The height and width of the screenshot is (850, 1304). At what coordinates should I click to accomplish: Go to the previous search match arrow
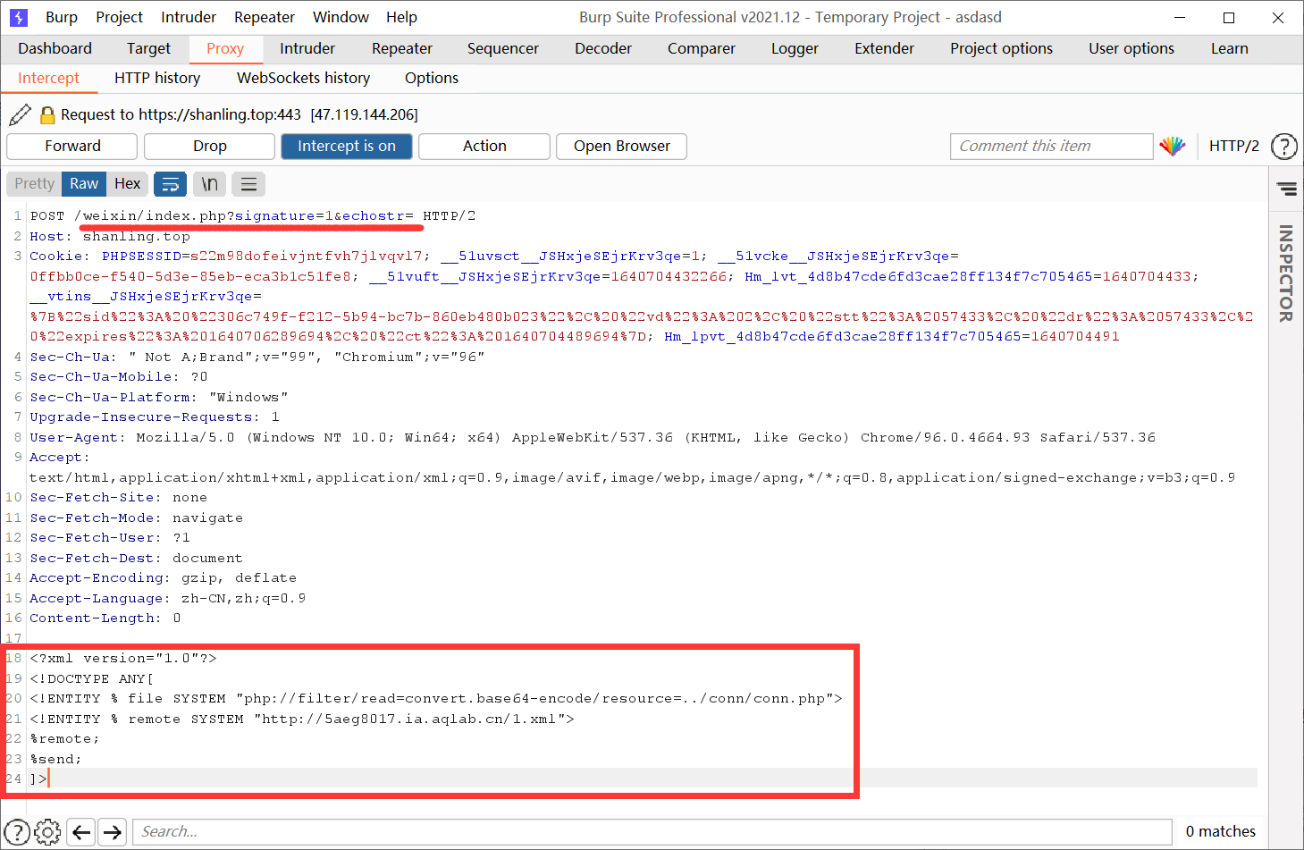coord(81,832)
